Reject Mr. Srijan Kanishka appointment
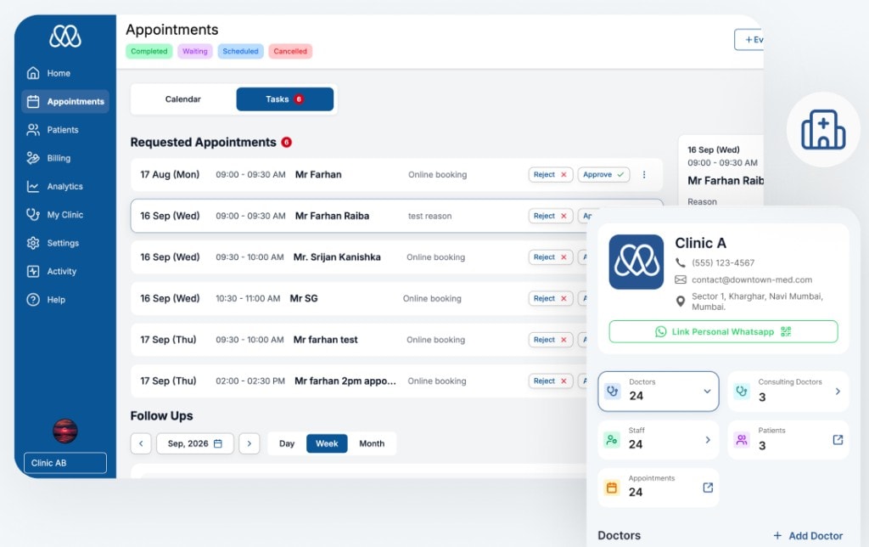 coord(550,257)
